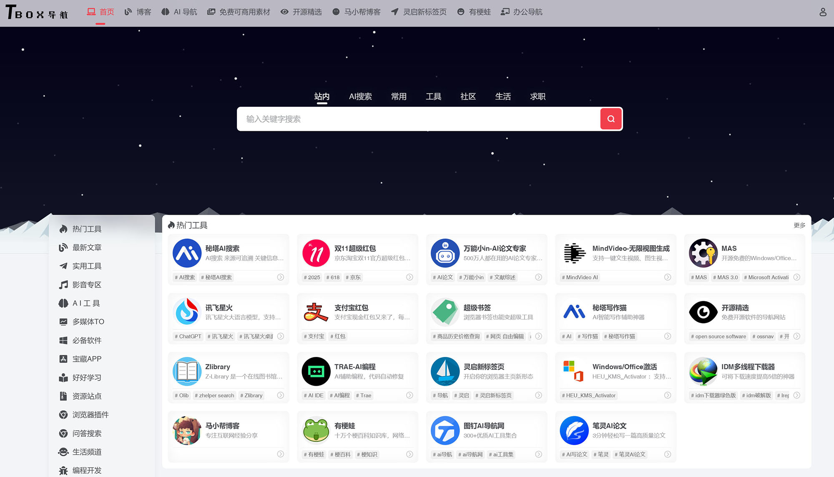This screenshot has height=477, width=834.
Task: Select 必备软件 in the sidebar
Action: tap(87, 340)
